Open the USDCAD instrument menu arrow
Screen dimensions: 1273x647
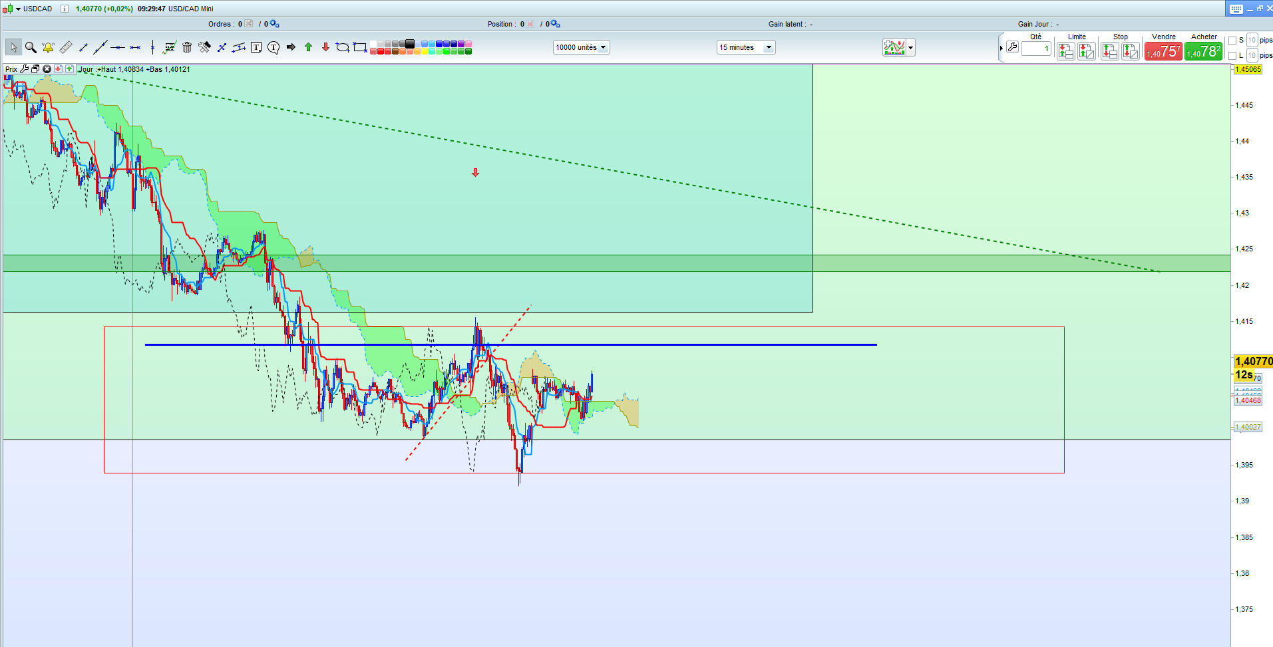pos(19,9)
